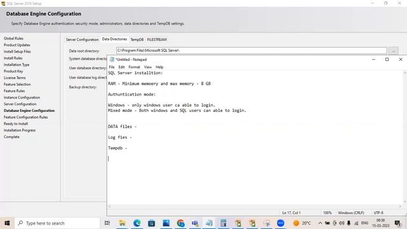Image resolution: width=407 pixels, height=229 pixels.
Task: Open the Photos app on the taskbar
Action: click(x=166, y=223)
